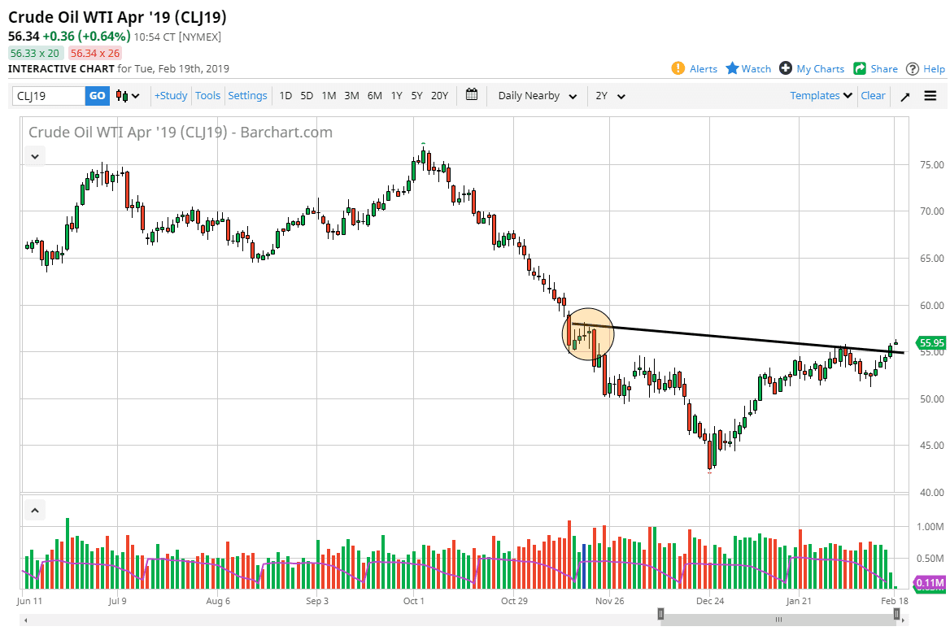Share the chart using the Share icon
950x631 pixels.
pos(858,68)
